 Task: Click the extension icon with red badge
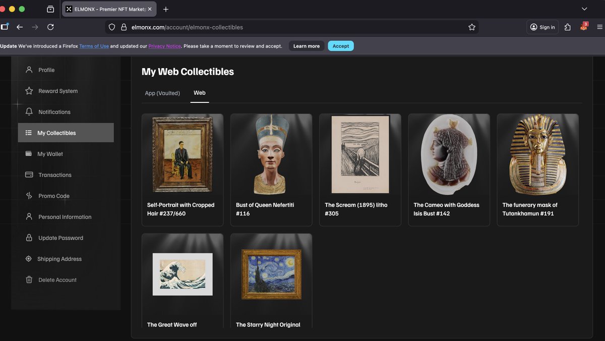(584, 27)
